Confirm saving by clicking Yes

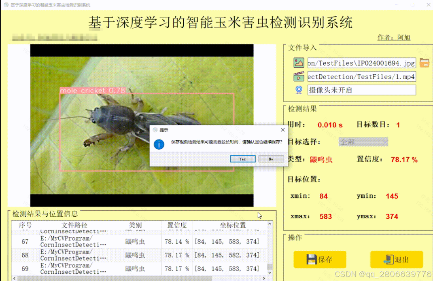point(243,159)
